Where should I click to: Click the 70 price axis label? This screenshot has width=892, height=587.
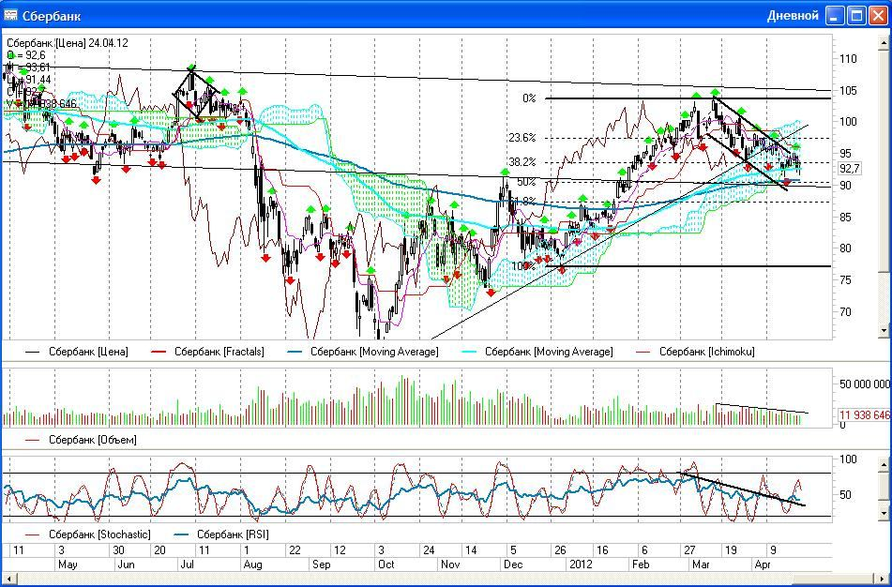click(x=845, y=312)
